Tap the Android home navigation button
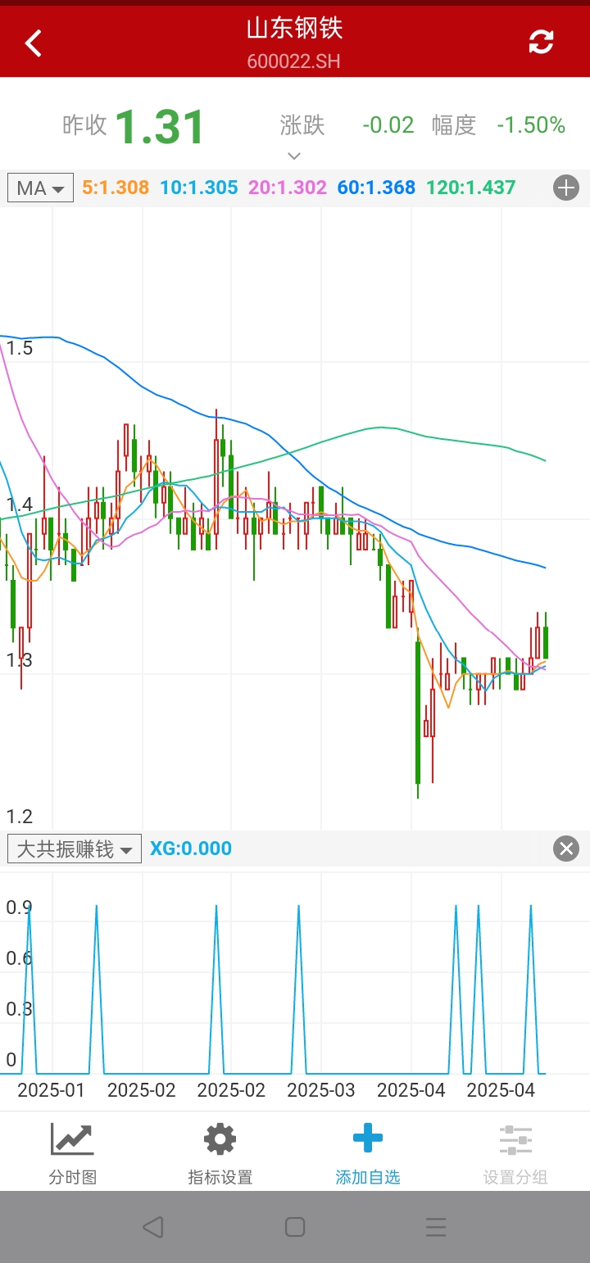This screenshot has width=590, height=1263. pyautogui.click(x=295, y=1226)
